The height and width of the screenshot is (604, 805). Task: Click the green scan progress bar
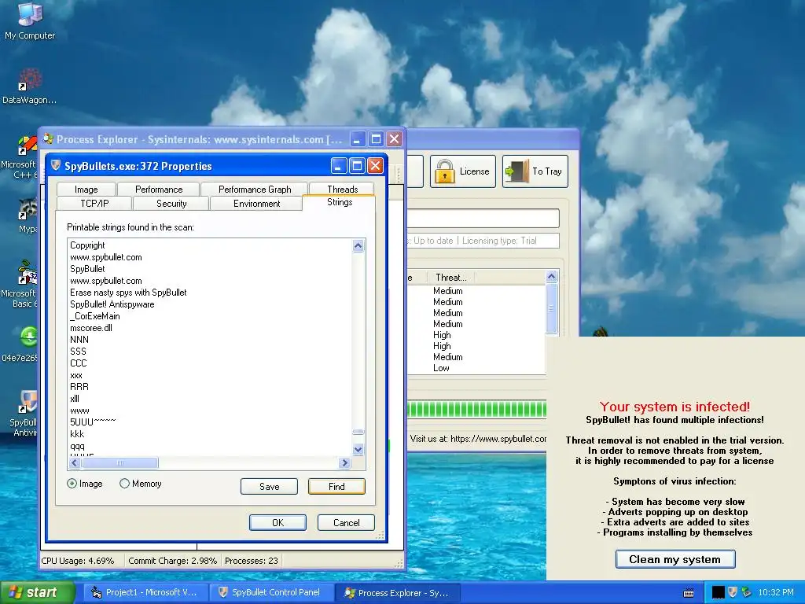[x=476, y=409]
